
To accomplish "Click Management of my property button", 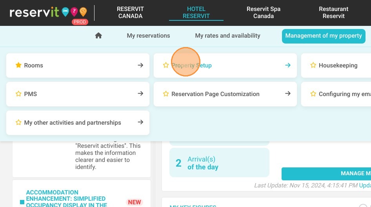I will 324,36.
